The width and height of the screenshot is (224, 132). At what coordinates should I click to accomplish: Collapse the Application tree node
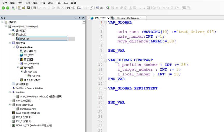(x=14, y=47)
